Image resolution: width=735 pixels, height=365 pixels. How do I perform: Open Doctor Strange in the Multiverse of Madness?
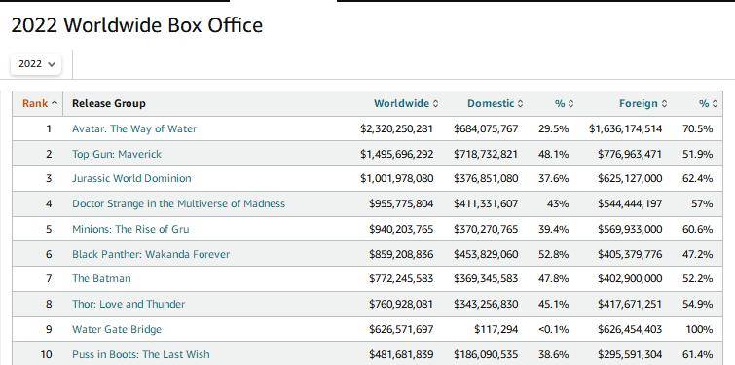[178, 203]
